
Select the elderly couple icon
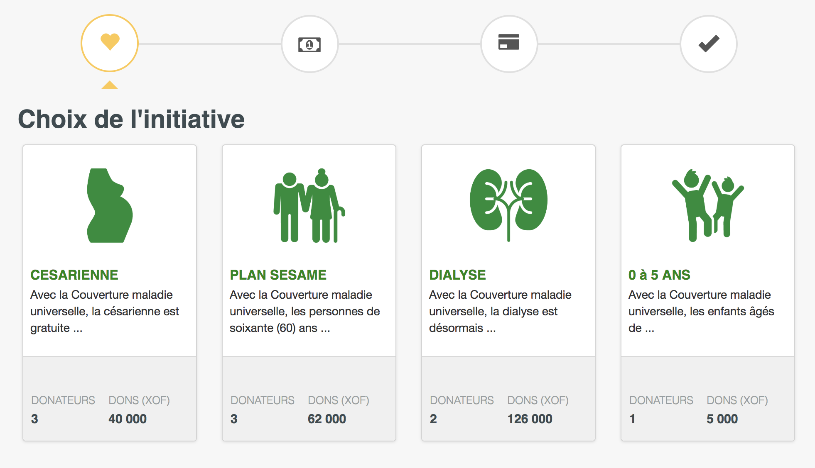pyautogui.click(x=309, y=205)
